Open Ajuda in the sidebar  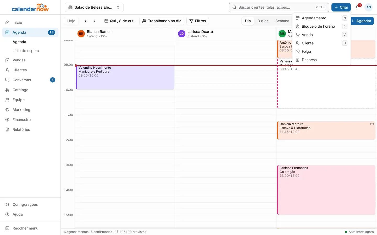[x=30, y=214]
